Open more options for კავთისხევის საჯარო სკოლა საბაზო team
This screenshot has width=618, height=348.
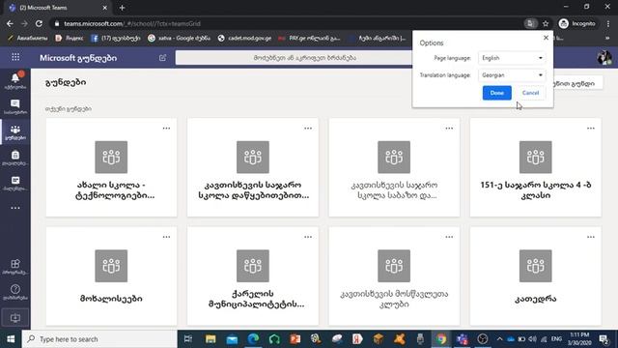click(x=449, y=129)
